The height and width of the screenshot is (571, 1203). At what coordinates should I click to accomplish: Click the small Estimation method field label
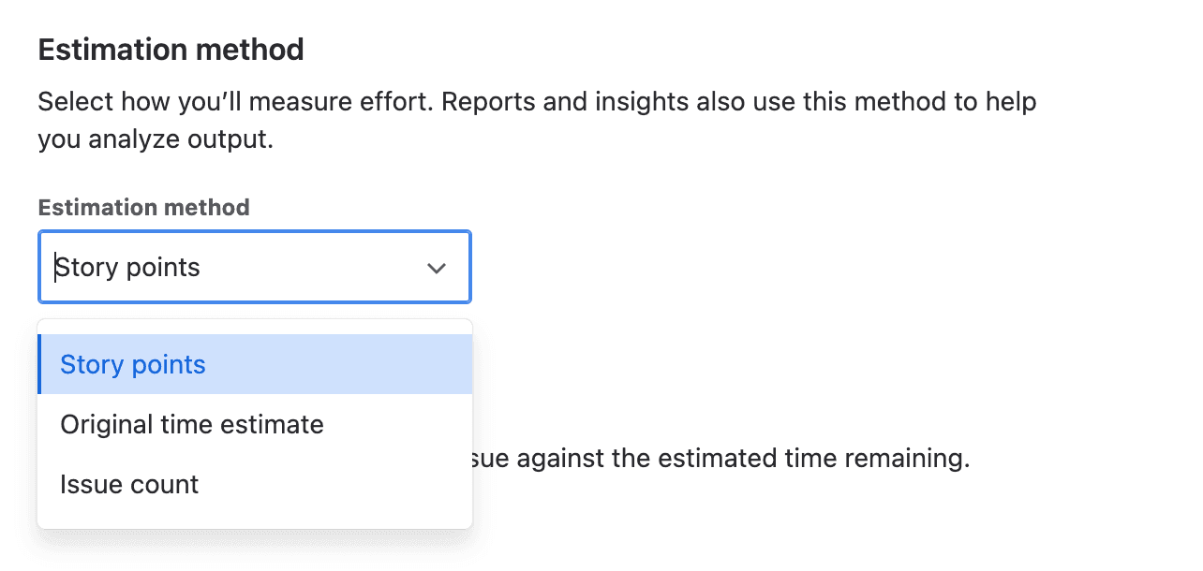point(143,207)
